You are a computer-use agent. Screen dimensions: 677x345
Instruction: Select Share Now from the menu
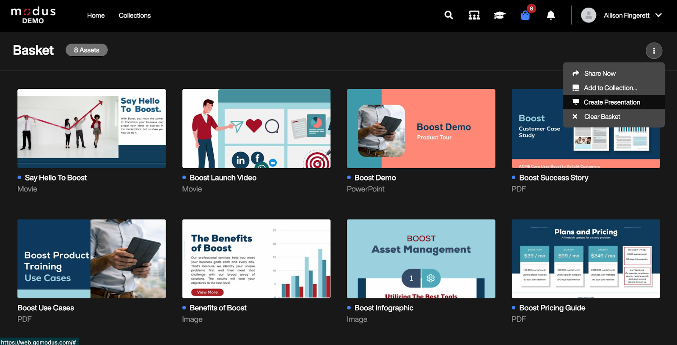[x=600, y=74]
